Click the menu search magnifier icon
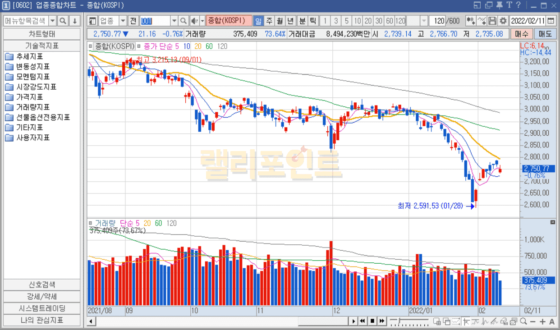This screenshot has width=560, height=330. point(63,21)
